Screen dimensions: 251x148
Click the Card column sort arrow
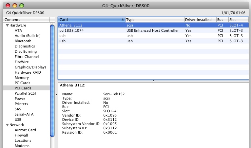tap(123, 20)
